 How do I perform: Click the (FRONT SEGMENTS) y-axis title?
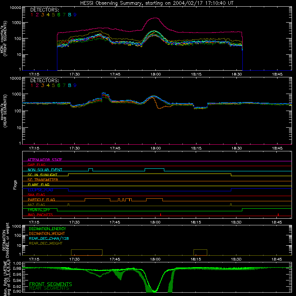5,38
